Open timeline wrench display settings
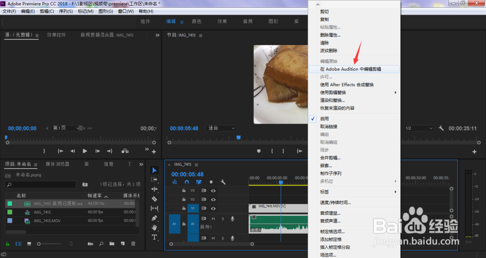The height and width of the screenshot is (258, 486). pyautogui.click(x=223, y=182)
